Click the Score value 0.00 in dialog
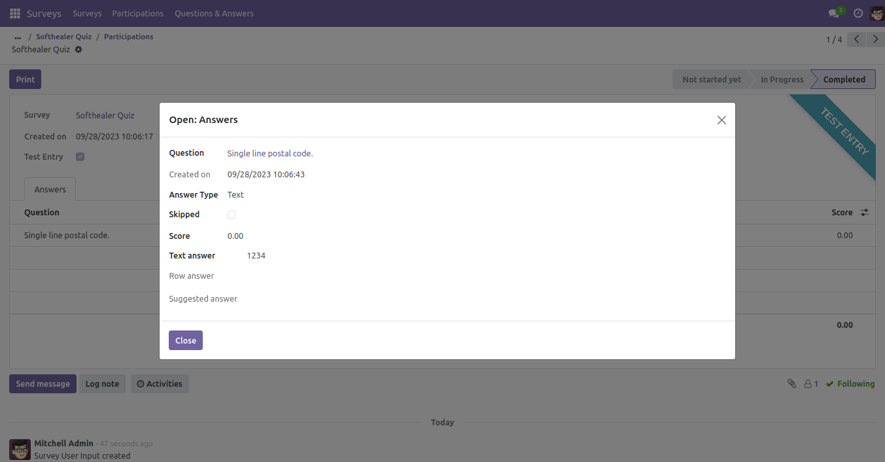The height and width of the screenshot is (462, 885). [235, 236]
